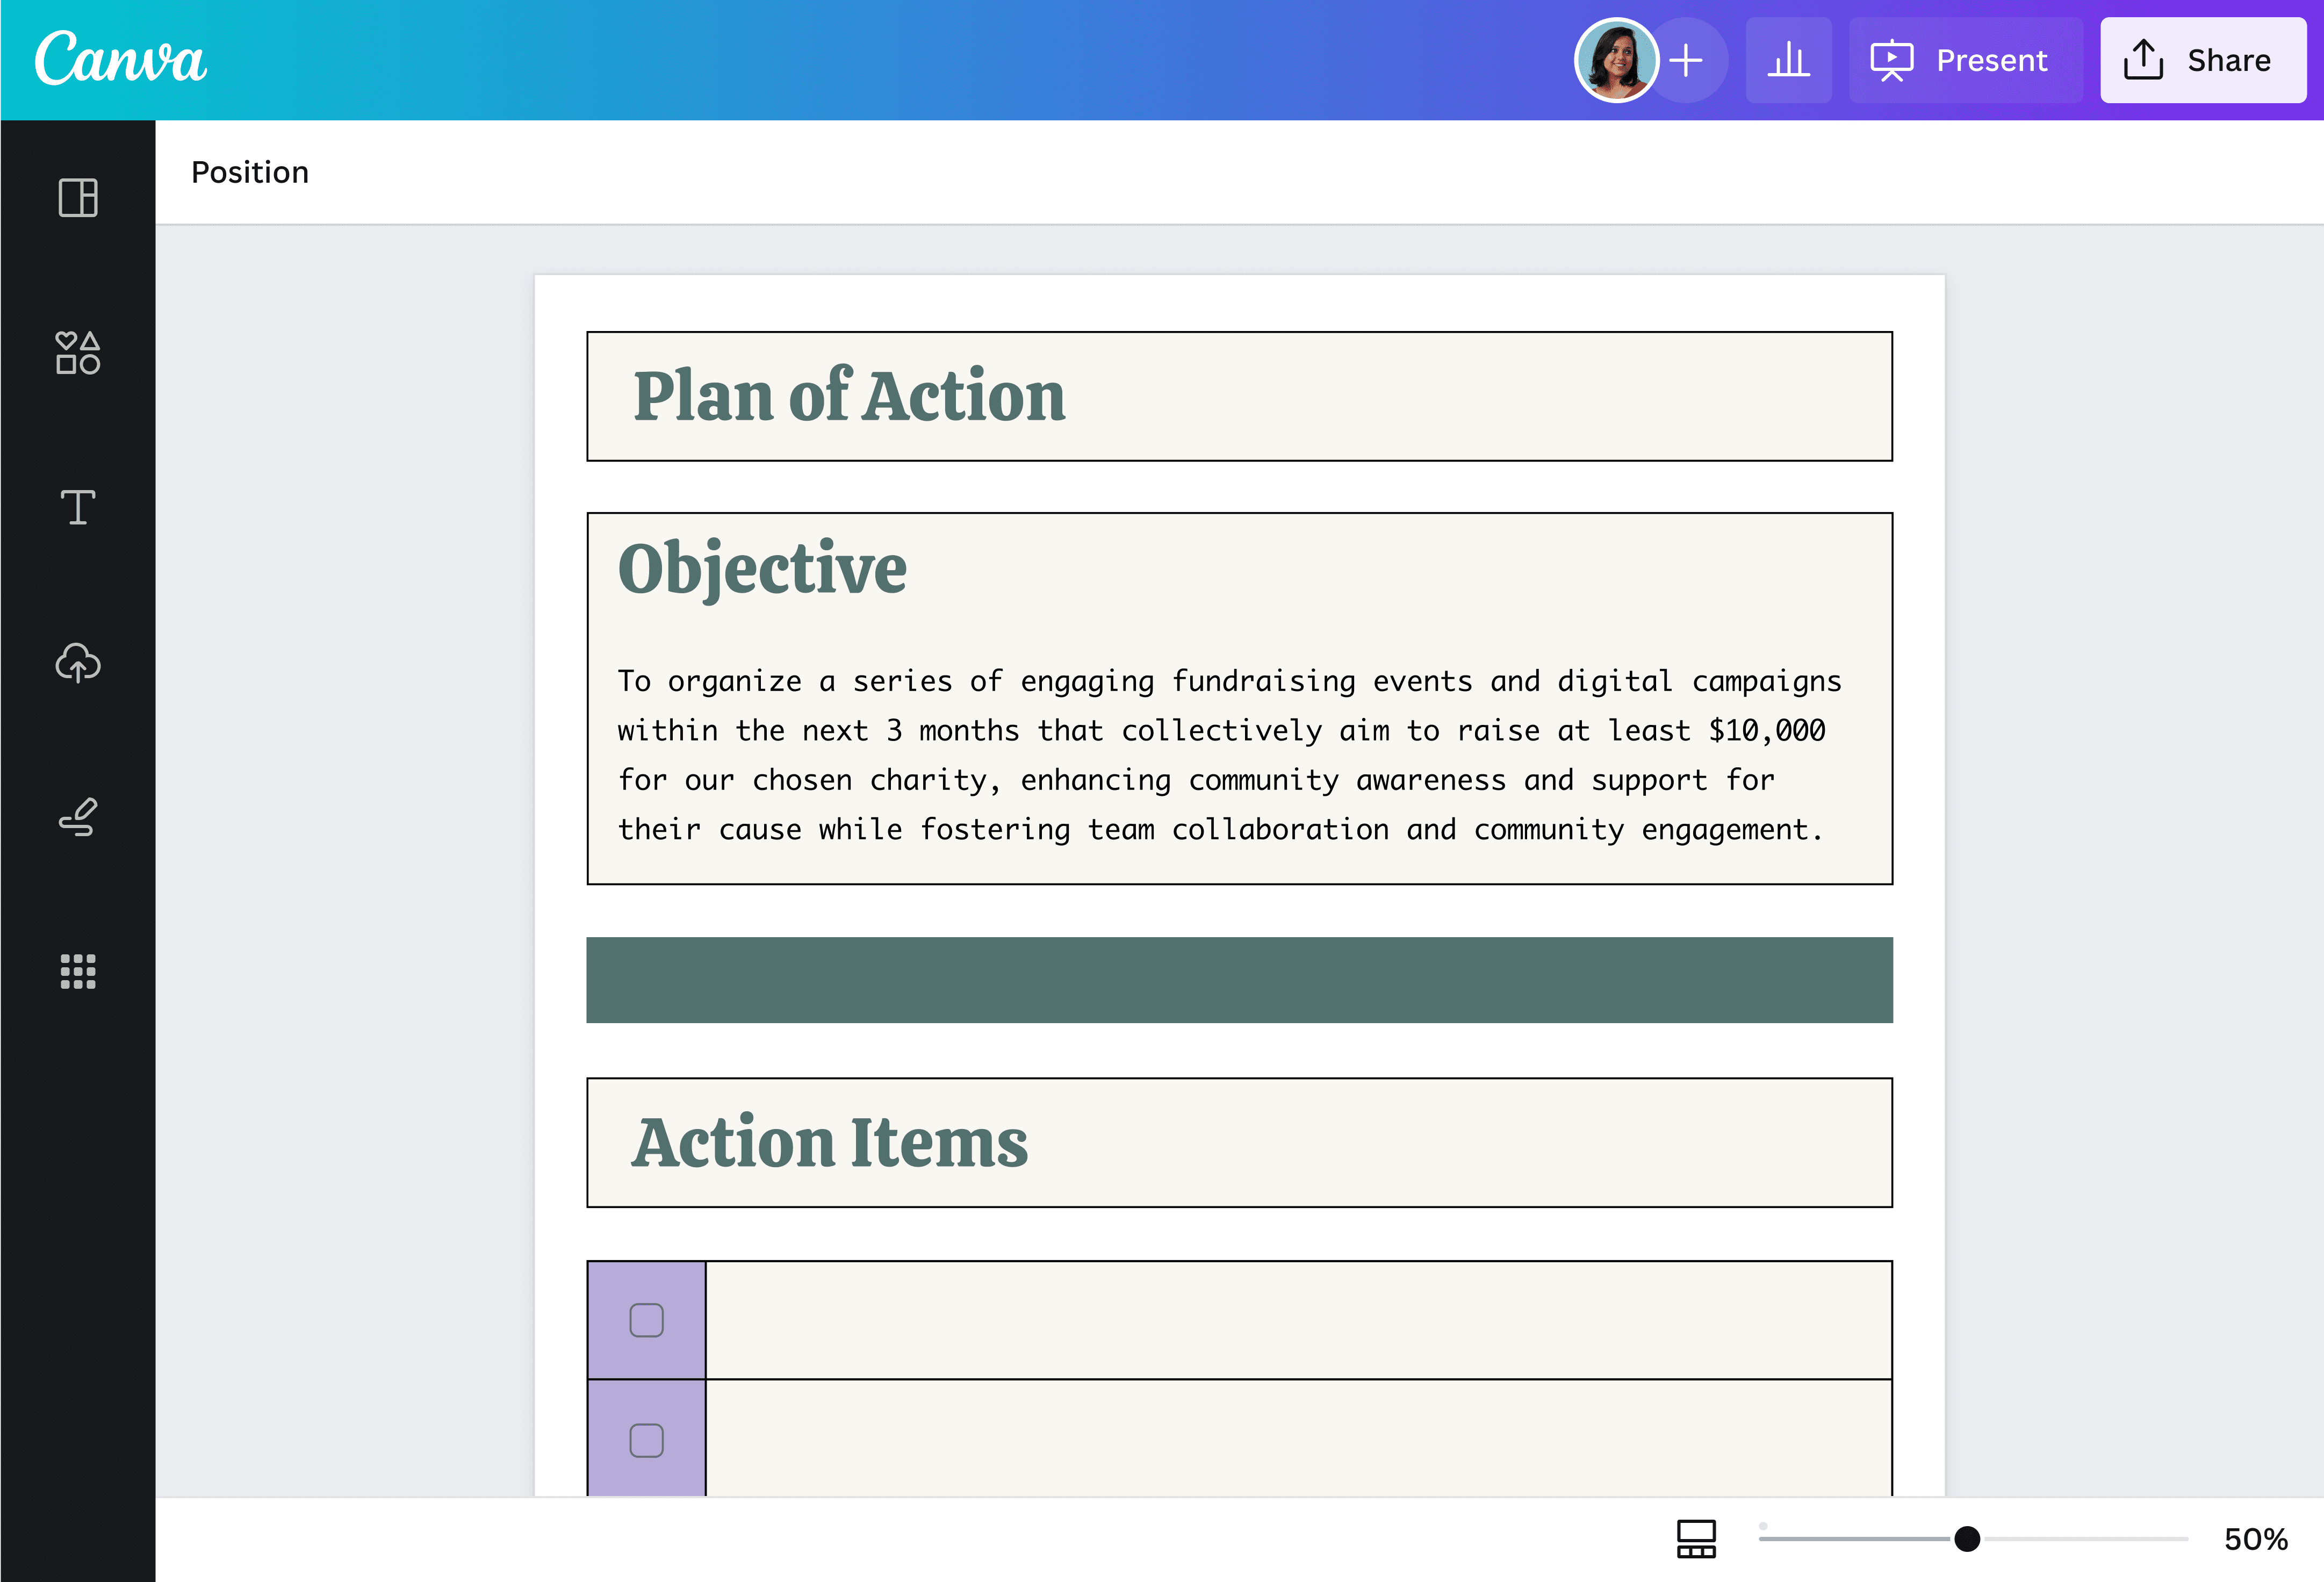Open design insights via the chart icon
The width and height of the screenshot is (2324, 1582).
tap(1789, 60)
